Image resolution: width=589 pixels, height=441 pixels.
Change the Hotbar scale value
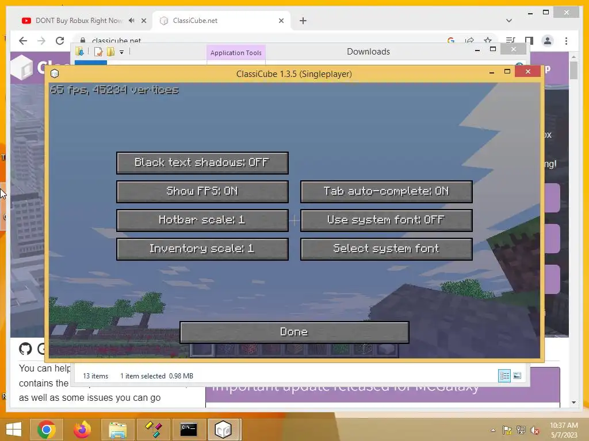click(x=202, y=220)
